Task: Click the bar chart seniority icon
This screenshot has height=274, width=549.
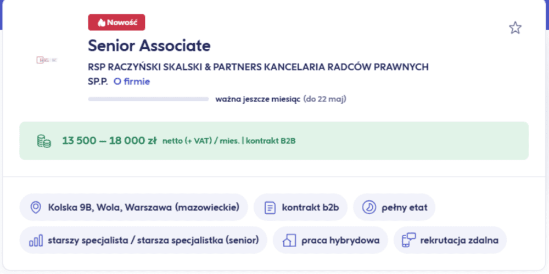Action: click(36, 241)
